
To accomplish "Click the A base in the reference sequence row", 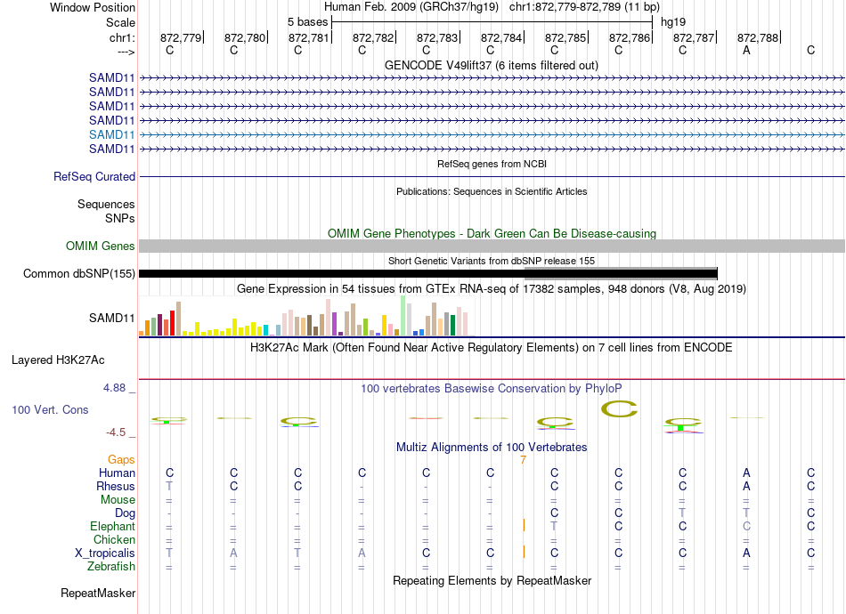I will (x=746, y=50).
